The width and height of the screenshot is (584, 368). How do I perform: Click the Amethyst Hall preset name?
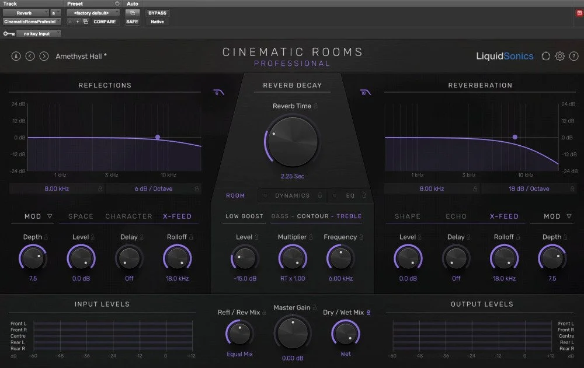click(x=78, y=56)
